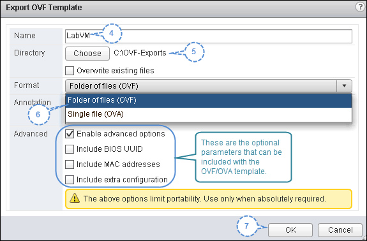Click the yellow warning triangle icon
367x241 pixels.
pyautogui.click(x=75, y=198)
